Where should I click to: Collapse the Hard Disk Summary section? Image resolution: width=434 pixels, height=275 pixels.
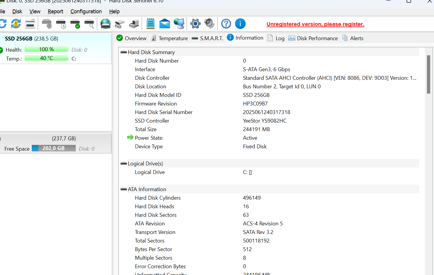coord(124,52)
